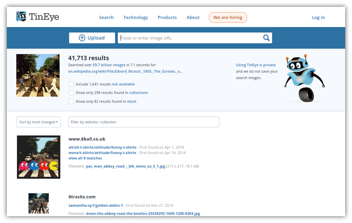Click the Log in link
352x223 pixels.
point(318,17)
